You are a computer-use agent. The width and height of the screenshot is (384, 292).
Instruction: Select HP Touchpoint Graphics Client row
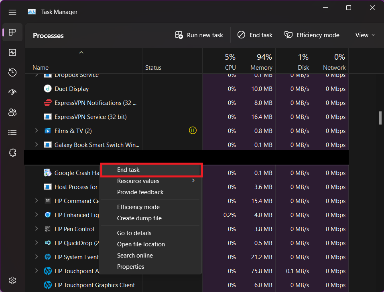click(x=187, y=285)
